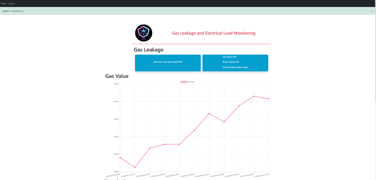Image resolution: width=376 pixels, height=180 pixels.
Task: Click the circular shield logo image
Action: point(144,33)
